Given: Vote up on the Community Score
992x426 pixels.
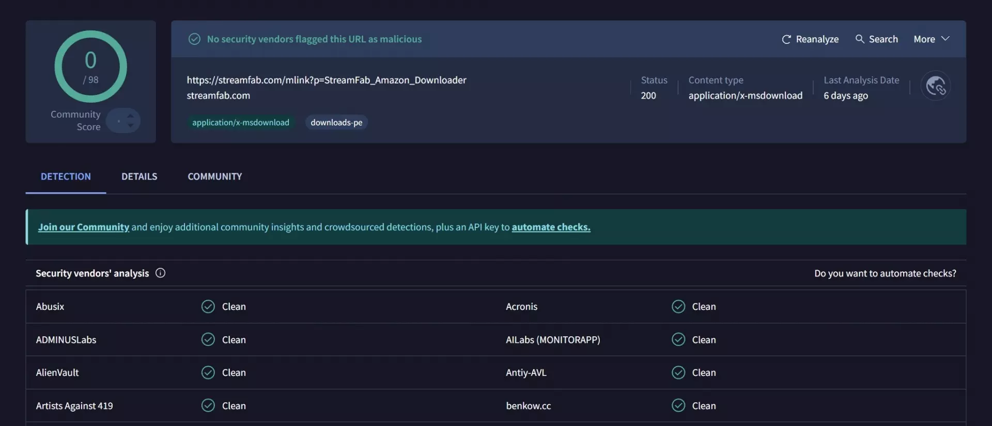Looking at the screenshot, I should point(130,116).
